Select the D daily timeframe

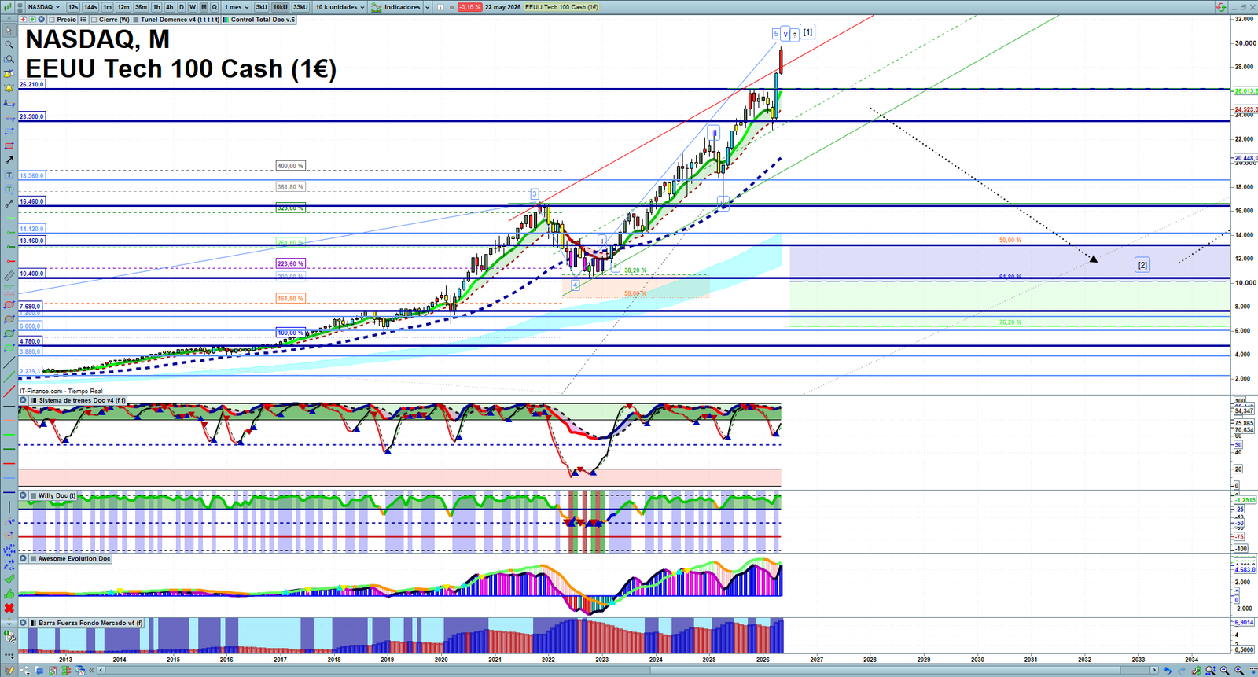[182, 7]
